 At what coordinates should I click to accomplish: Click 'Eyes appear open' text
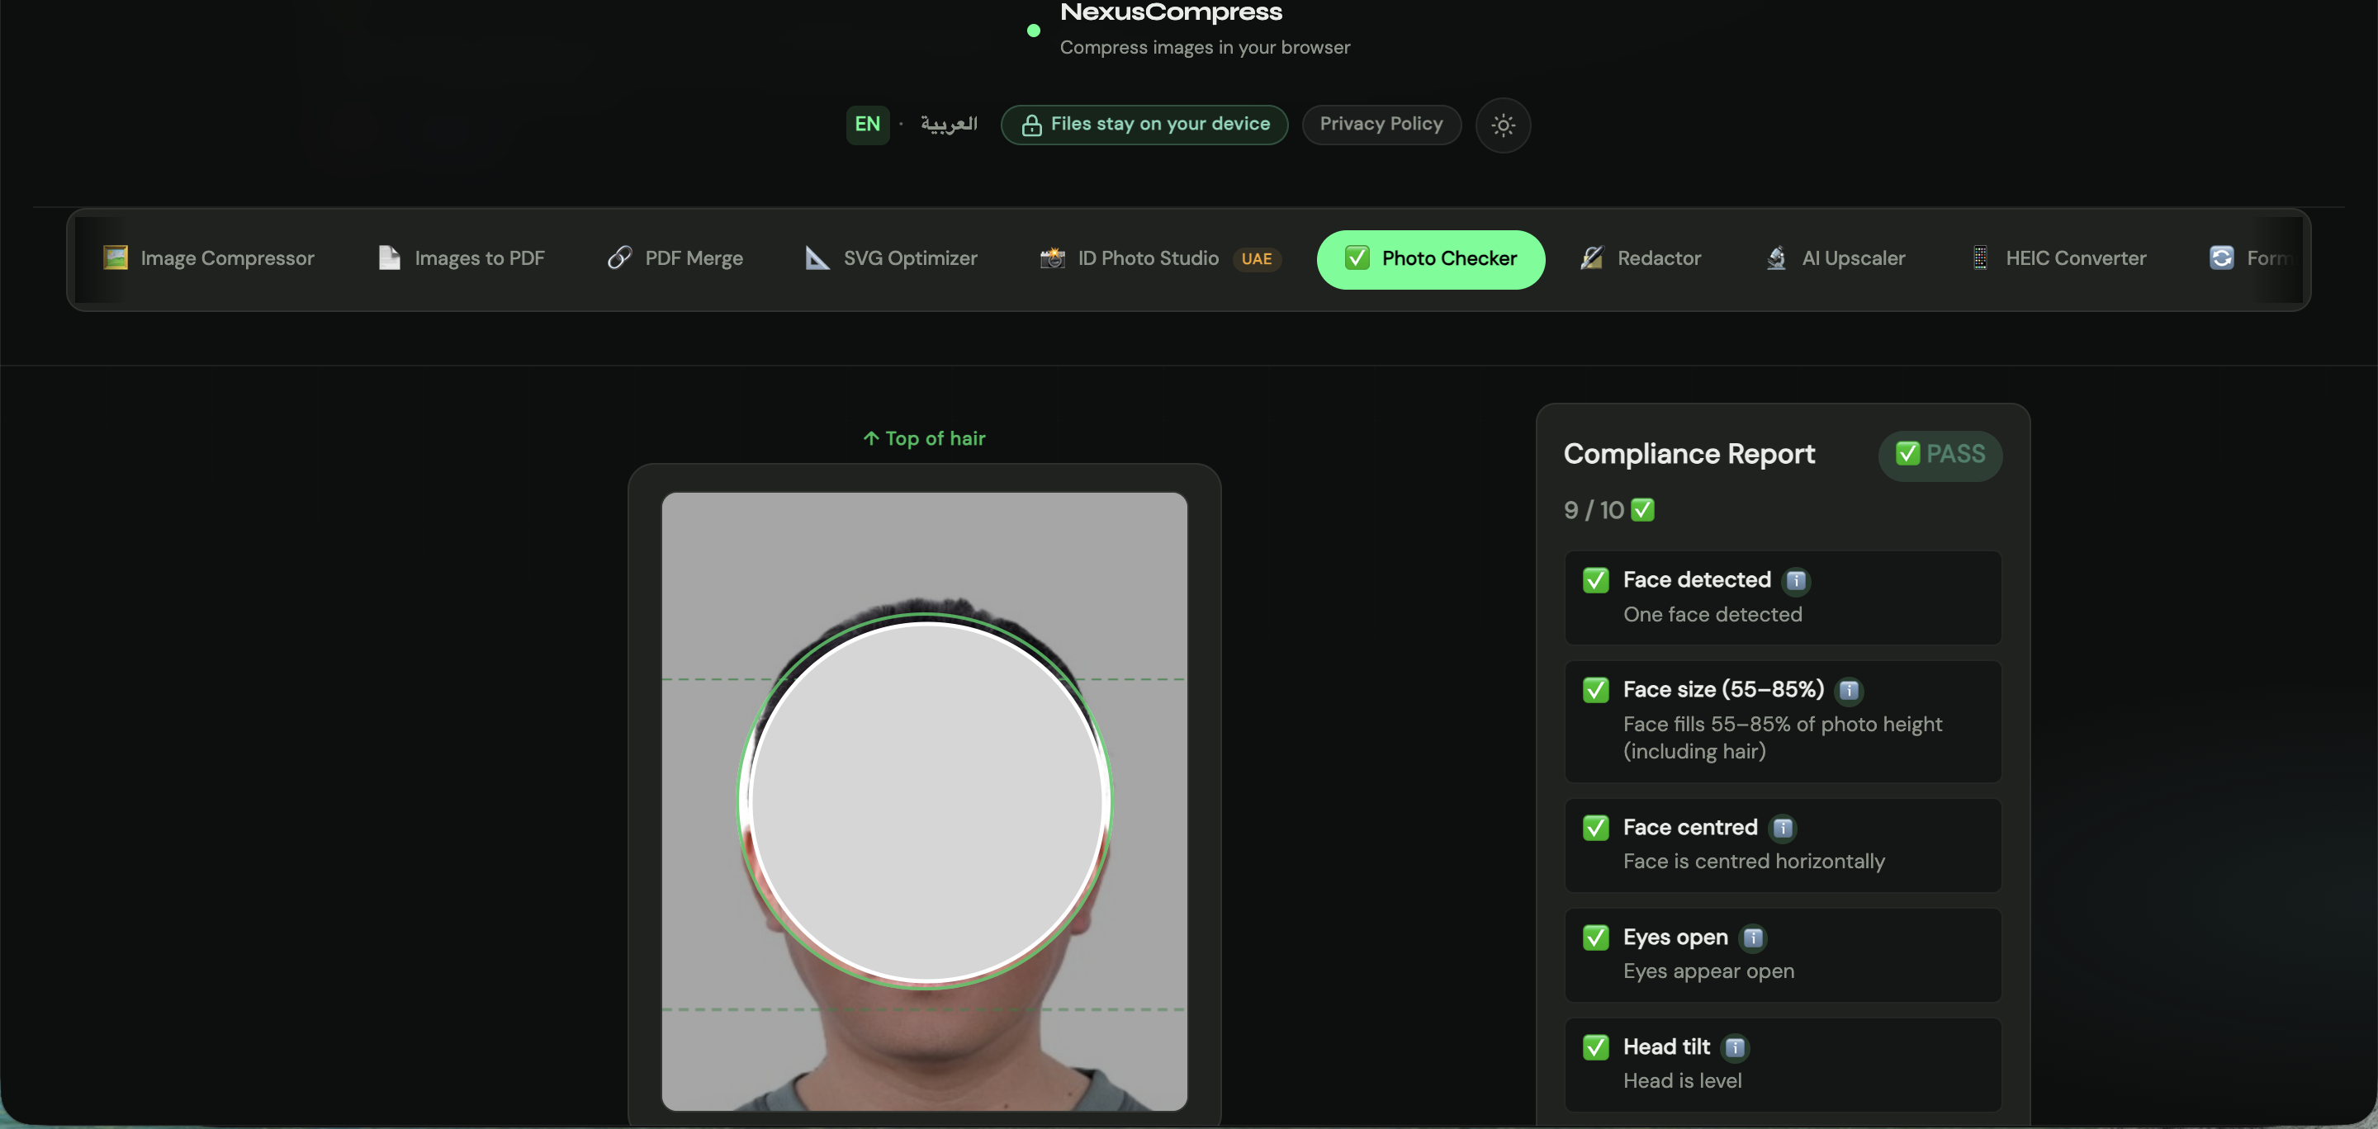pyautogui.click(x=1708, y=971)
